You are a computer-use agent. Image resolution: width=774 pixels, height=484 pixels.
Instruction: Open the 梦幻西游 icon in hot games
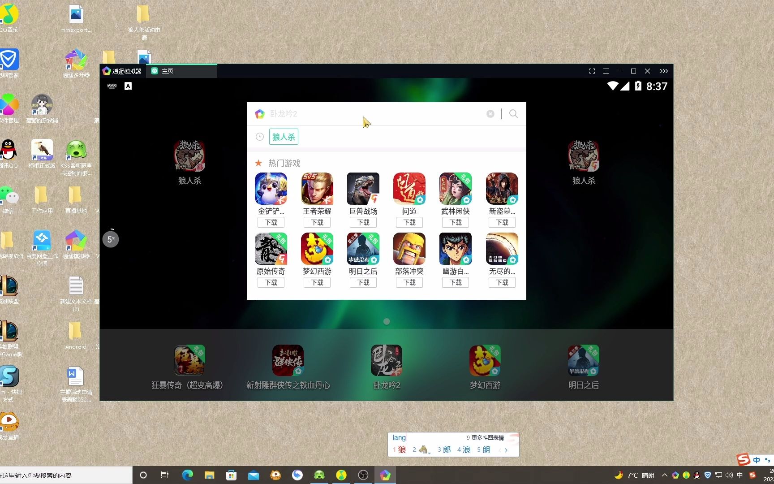coord(317,249)
